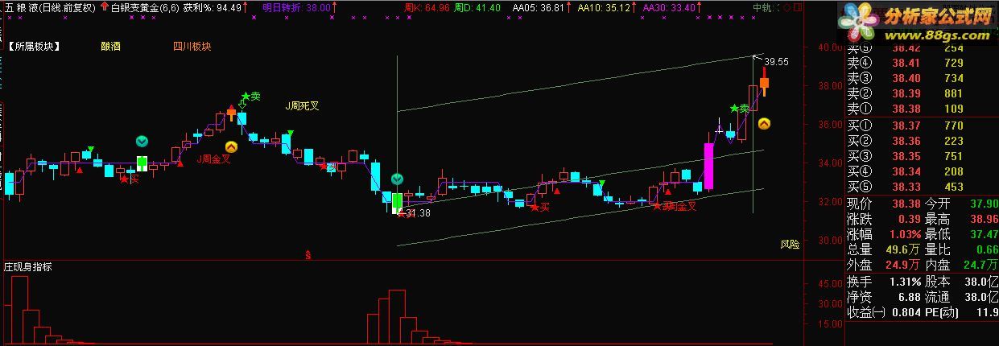Select the 酿酒 sector label
The height and width of the screenshot is (346, 999).
[x=112, y=47]
